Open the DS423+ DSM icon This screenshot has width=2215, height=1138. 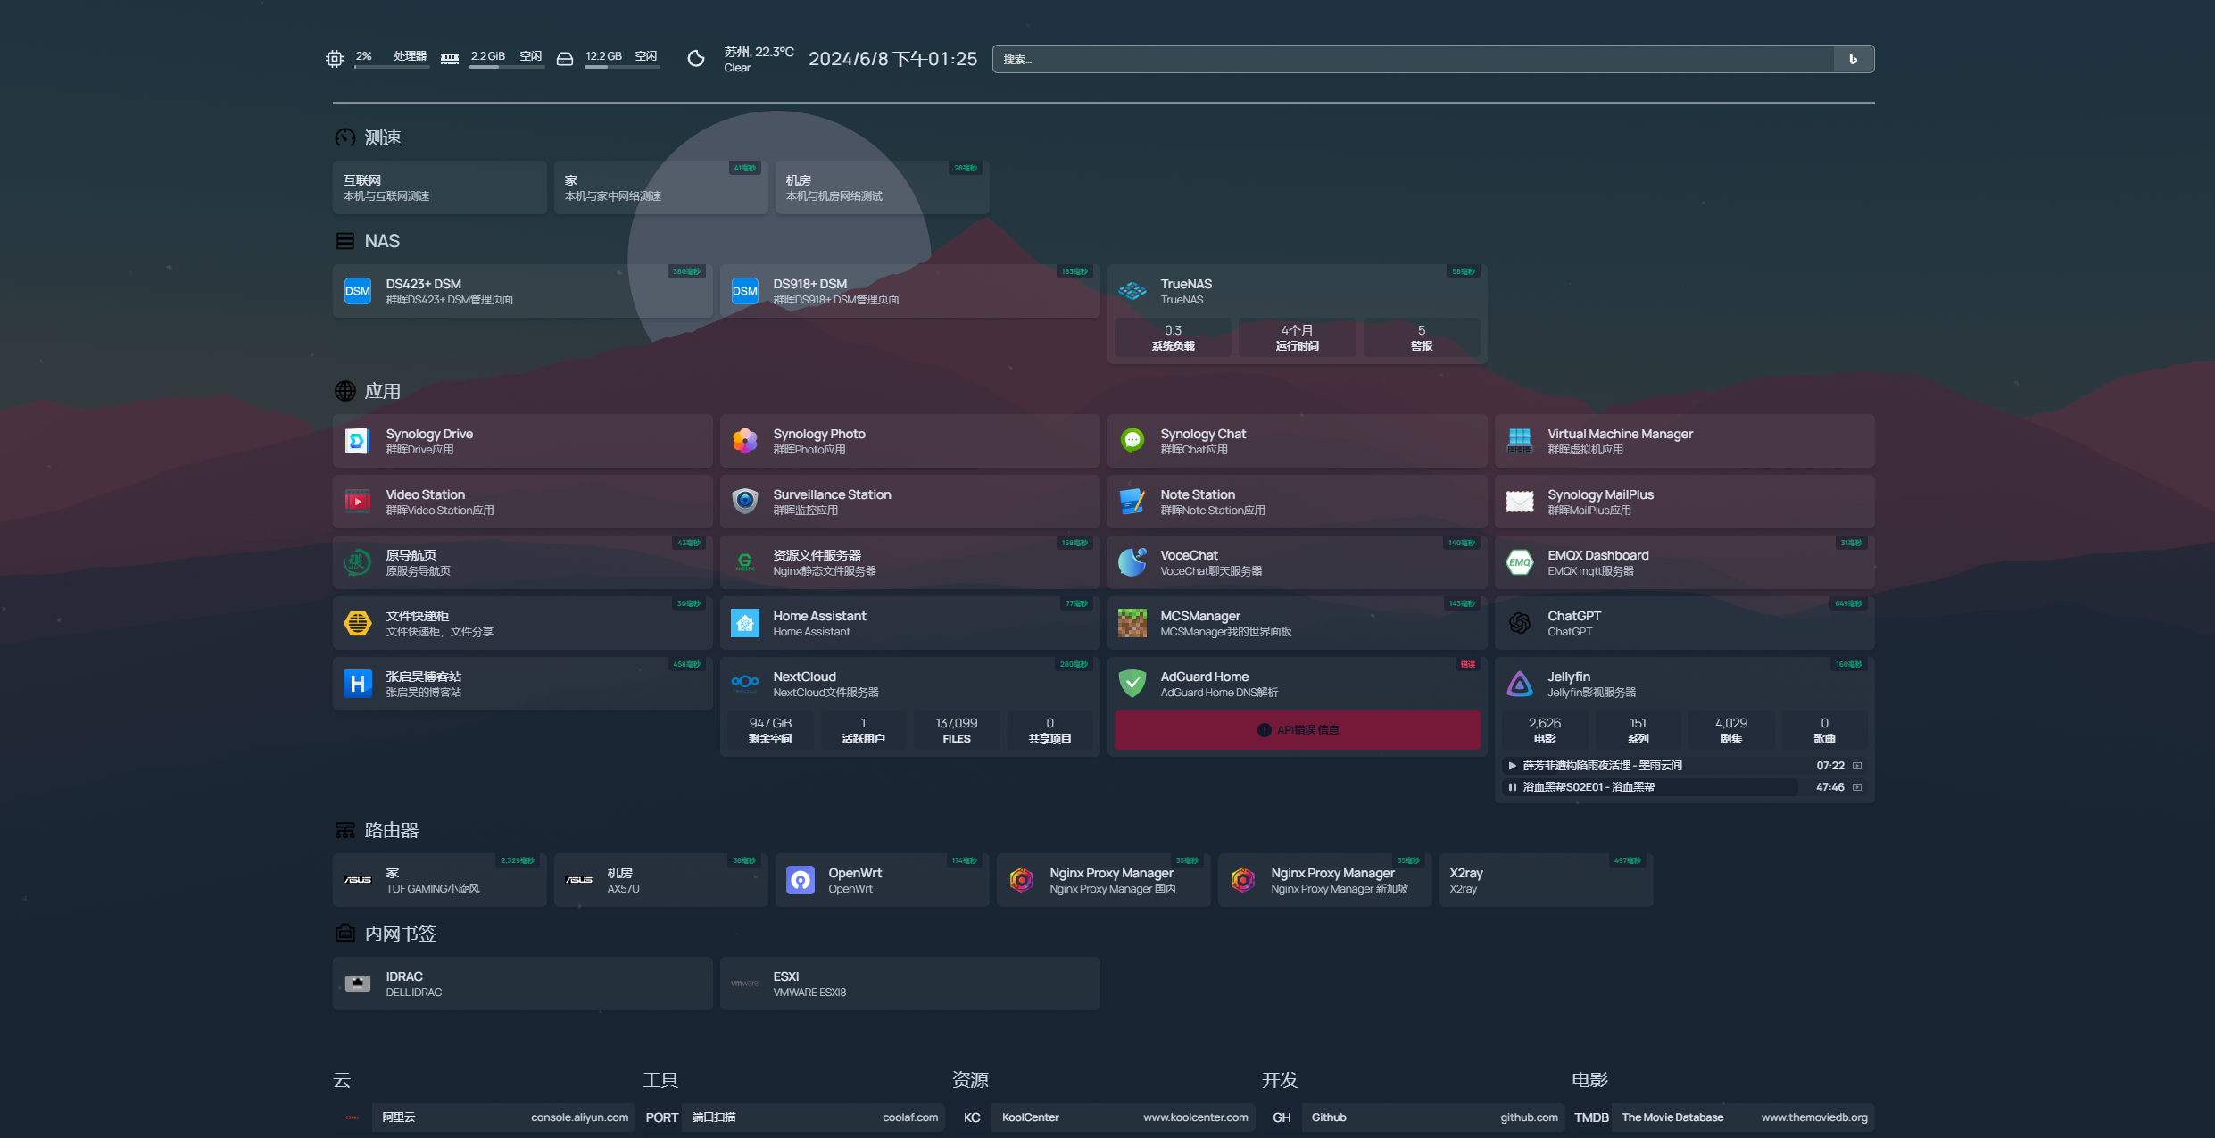click(x=358, y=291)
